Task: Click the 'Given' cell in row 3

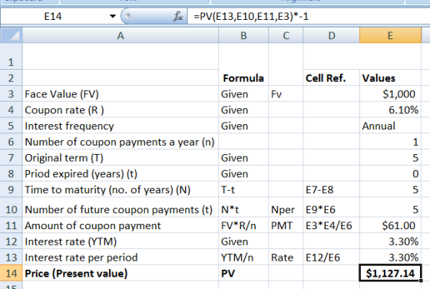Action: click(x=243, y=94)
